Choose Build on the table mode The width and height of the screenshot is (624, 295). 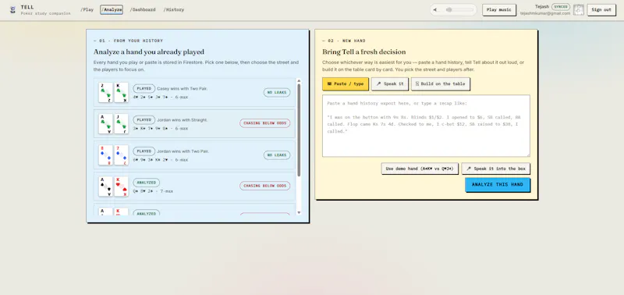pos(441,84)
